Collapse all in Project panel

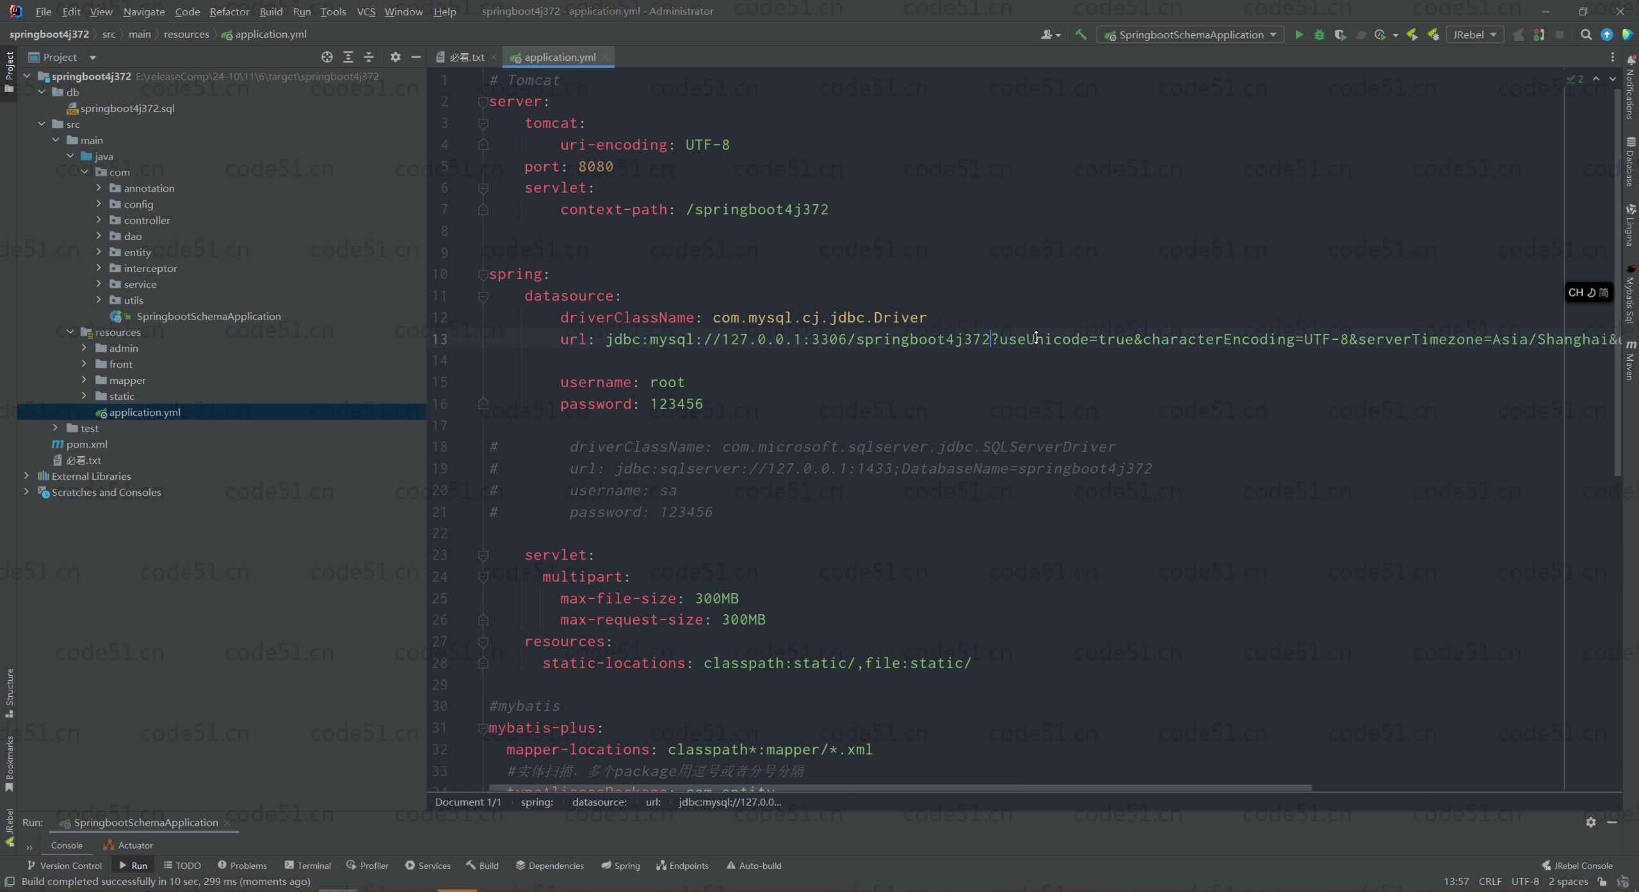point(369,57)
